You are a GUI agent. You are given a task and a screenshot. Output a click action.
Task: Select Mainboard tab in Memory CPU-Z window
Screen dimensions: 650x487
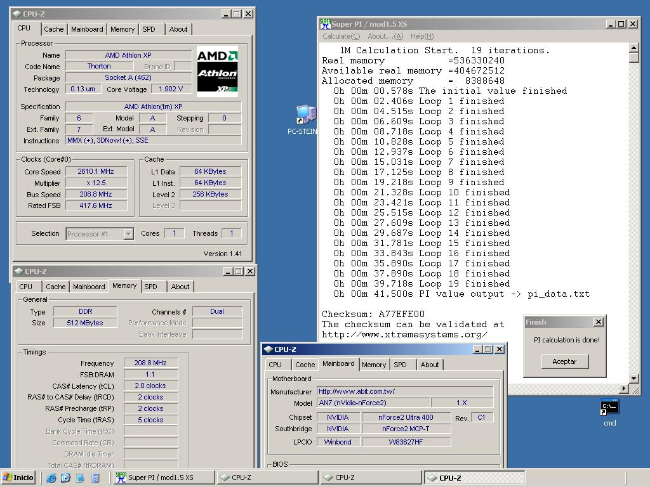[89, 287]
